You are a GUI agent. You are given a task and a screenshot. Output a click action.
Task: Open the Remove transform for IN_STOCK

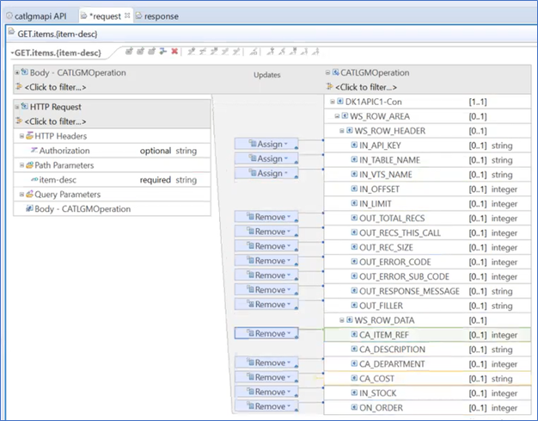point(266,392)
